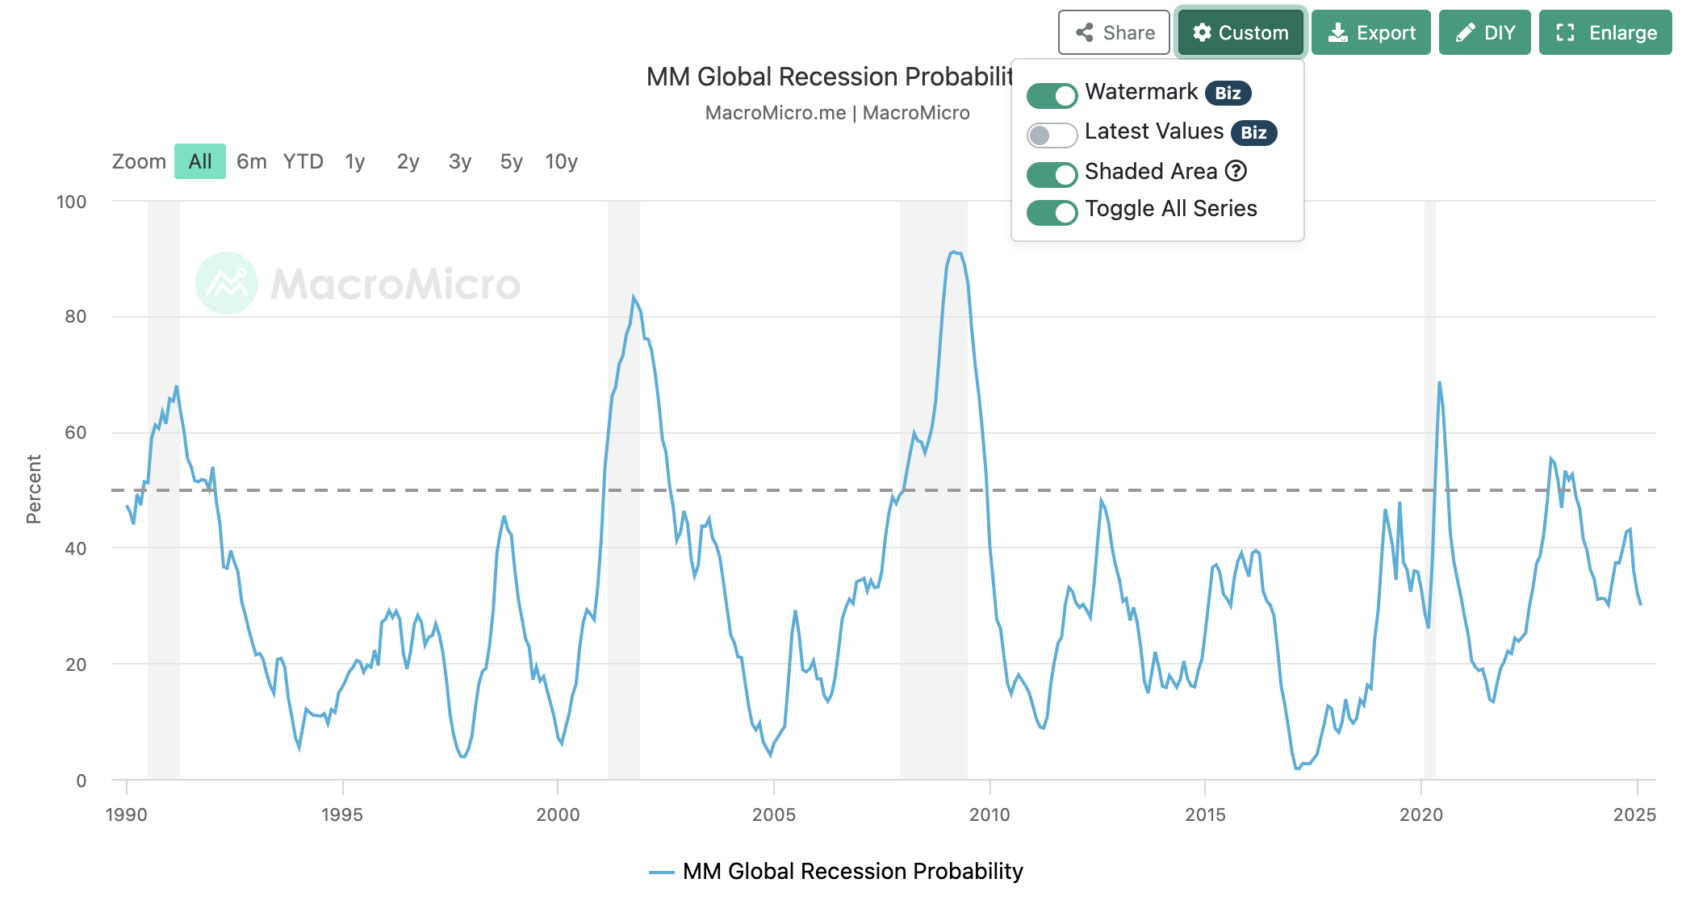Click the chart title MM Global Recession Probability
Image resolution: width=1682 pixels, height=908 pixels.
click(829, 76)
